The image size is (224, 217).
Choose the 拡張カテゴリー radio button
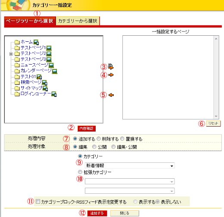click(x=80, y=172)
